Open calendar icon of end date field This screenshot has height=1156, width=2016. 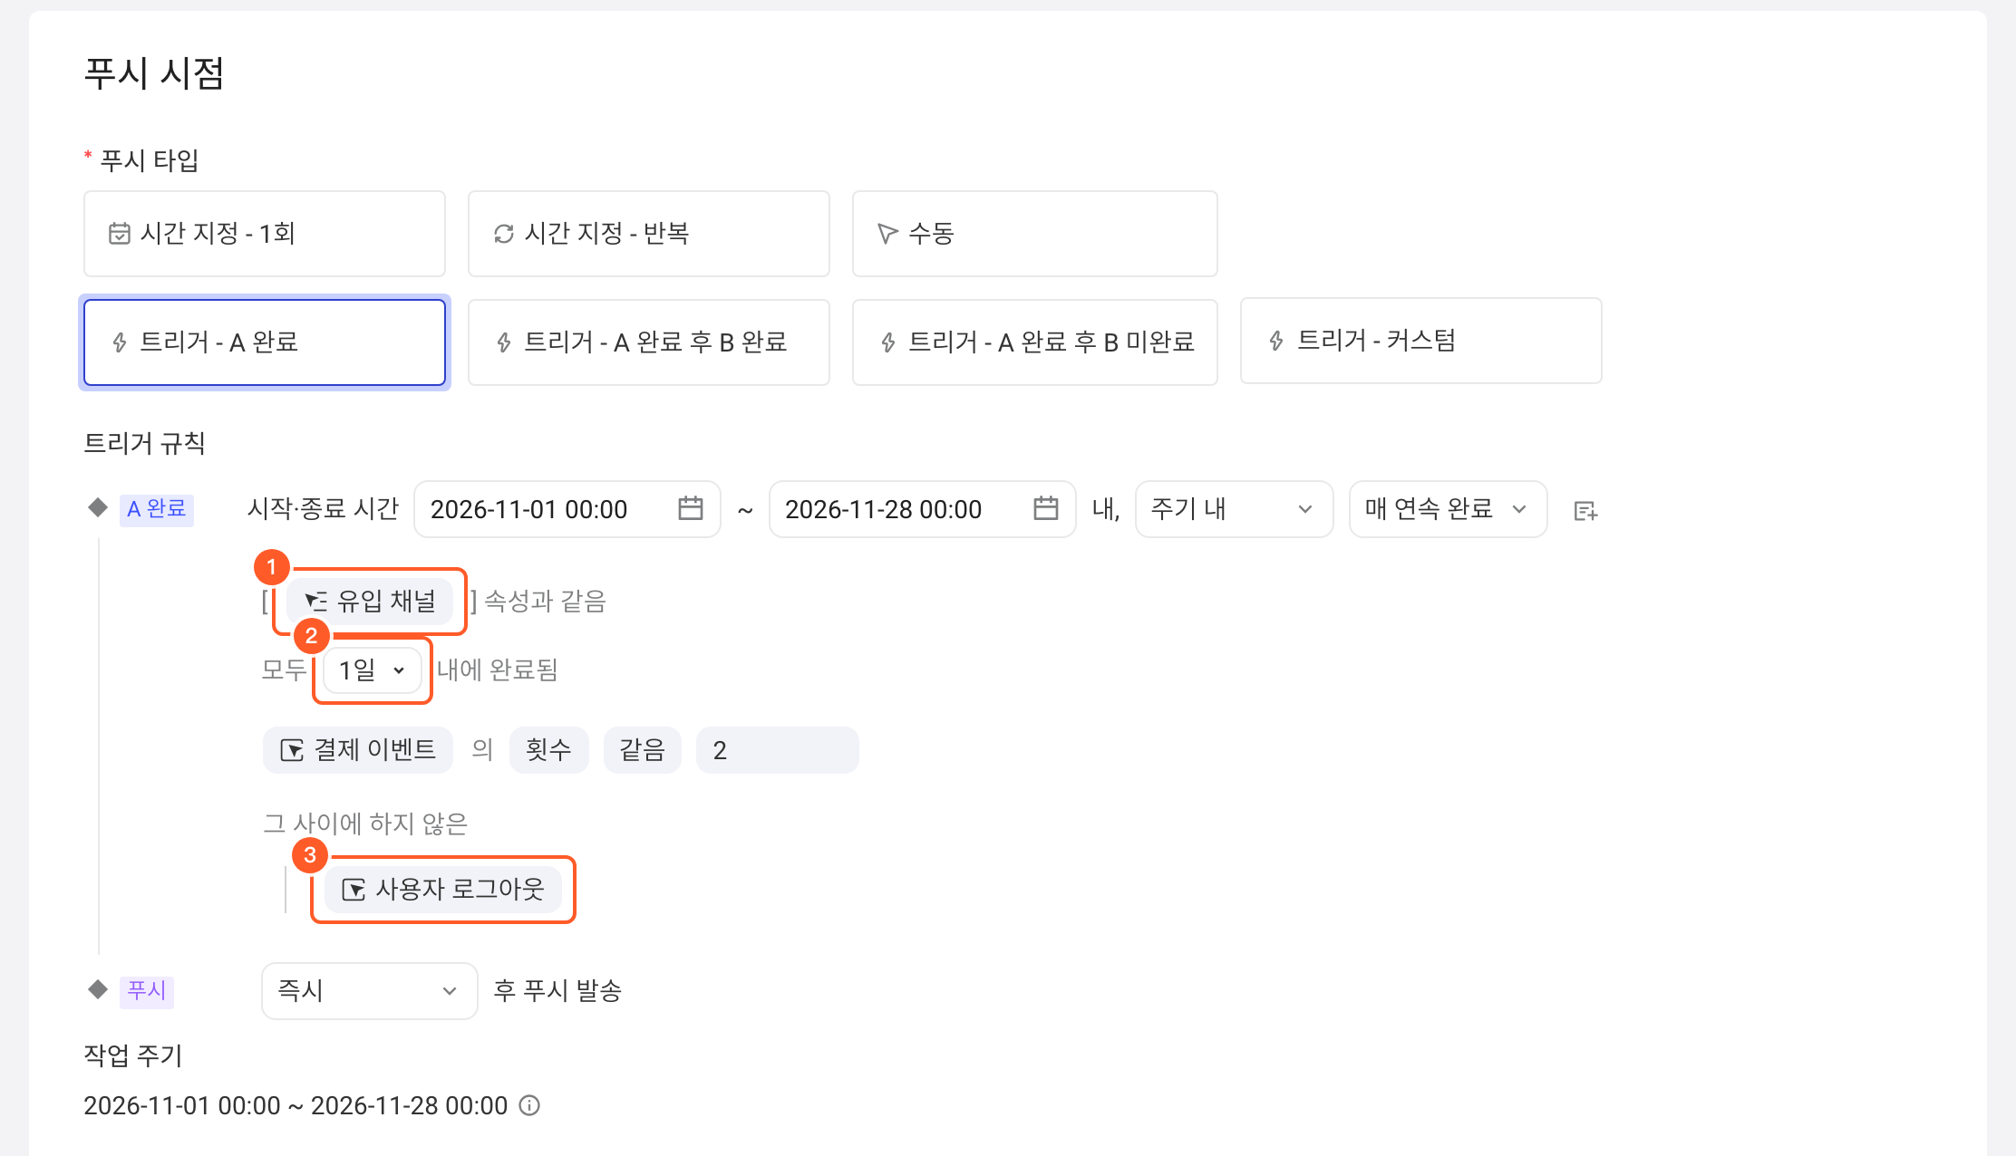coord(1046,508)
